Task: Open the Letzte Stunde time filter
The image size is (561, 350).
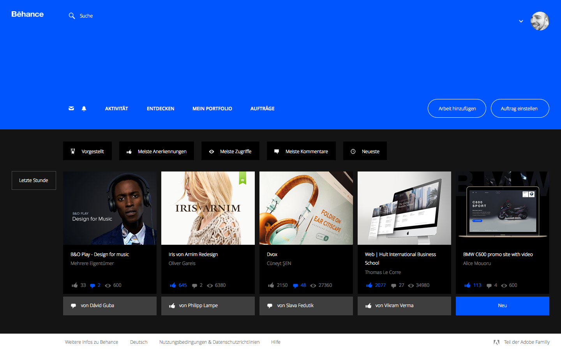Action: 34,180
